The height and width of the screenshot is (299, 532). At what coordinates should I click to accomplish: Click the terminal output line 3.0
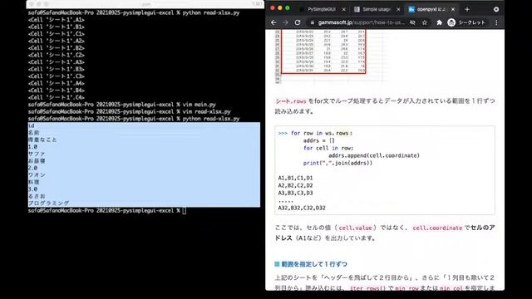(32, 189)
